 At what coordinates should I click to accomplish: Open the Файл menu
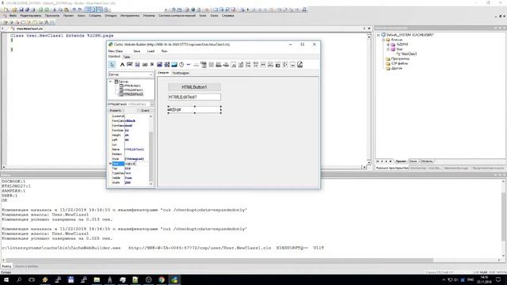coord(13,16)
